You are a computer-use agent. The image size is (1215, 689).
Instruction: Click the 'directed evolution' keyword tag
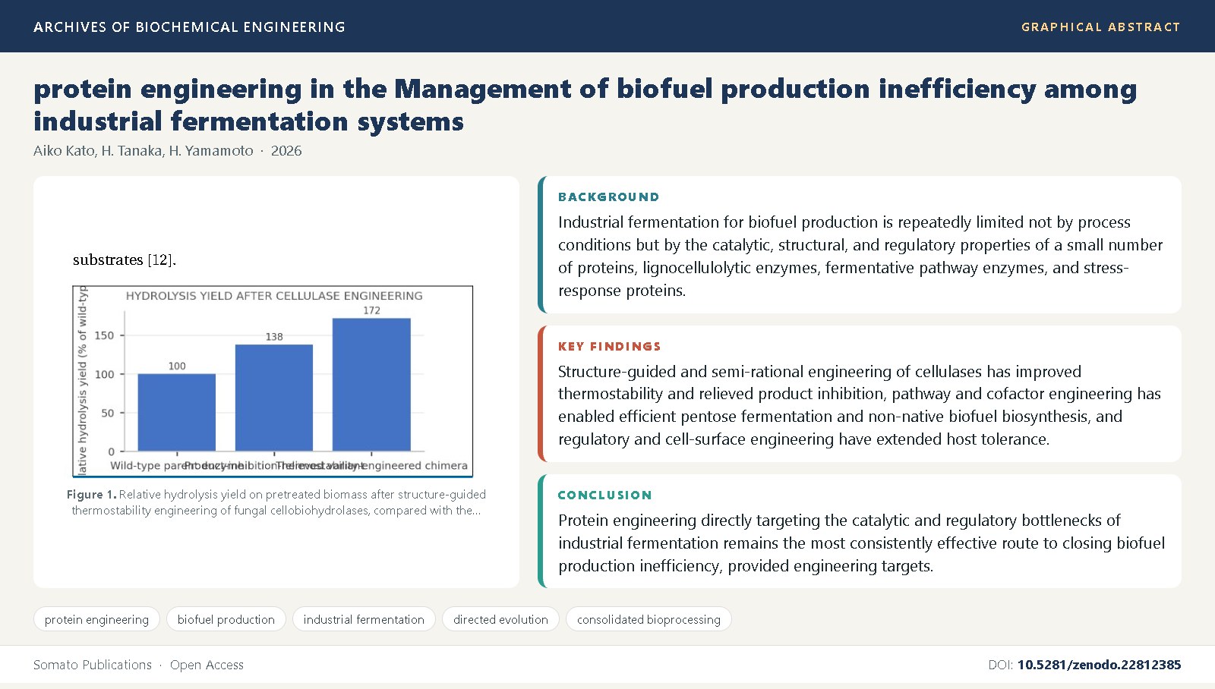[500, 619]
